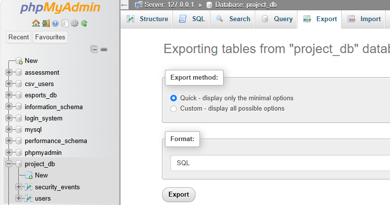Click the mysql database cylinder icon
The height and width of the screenshot is (205, 390).
pos(19,130)
